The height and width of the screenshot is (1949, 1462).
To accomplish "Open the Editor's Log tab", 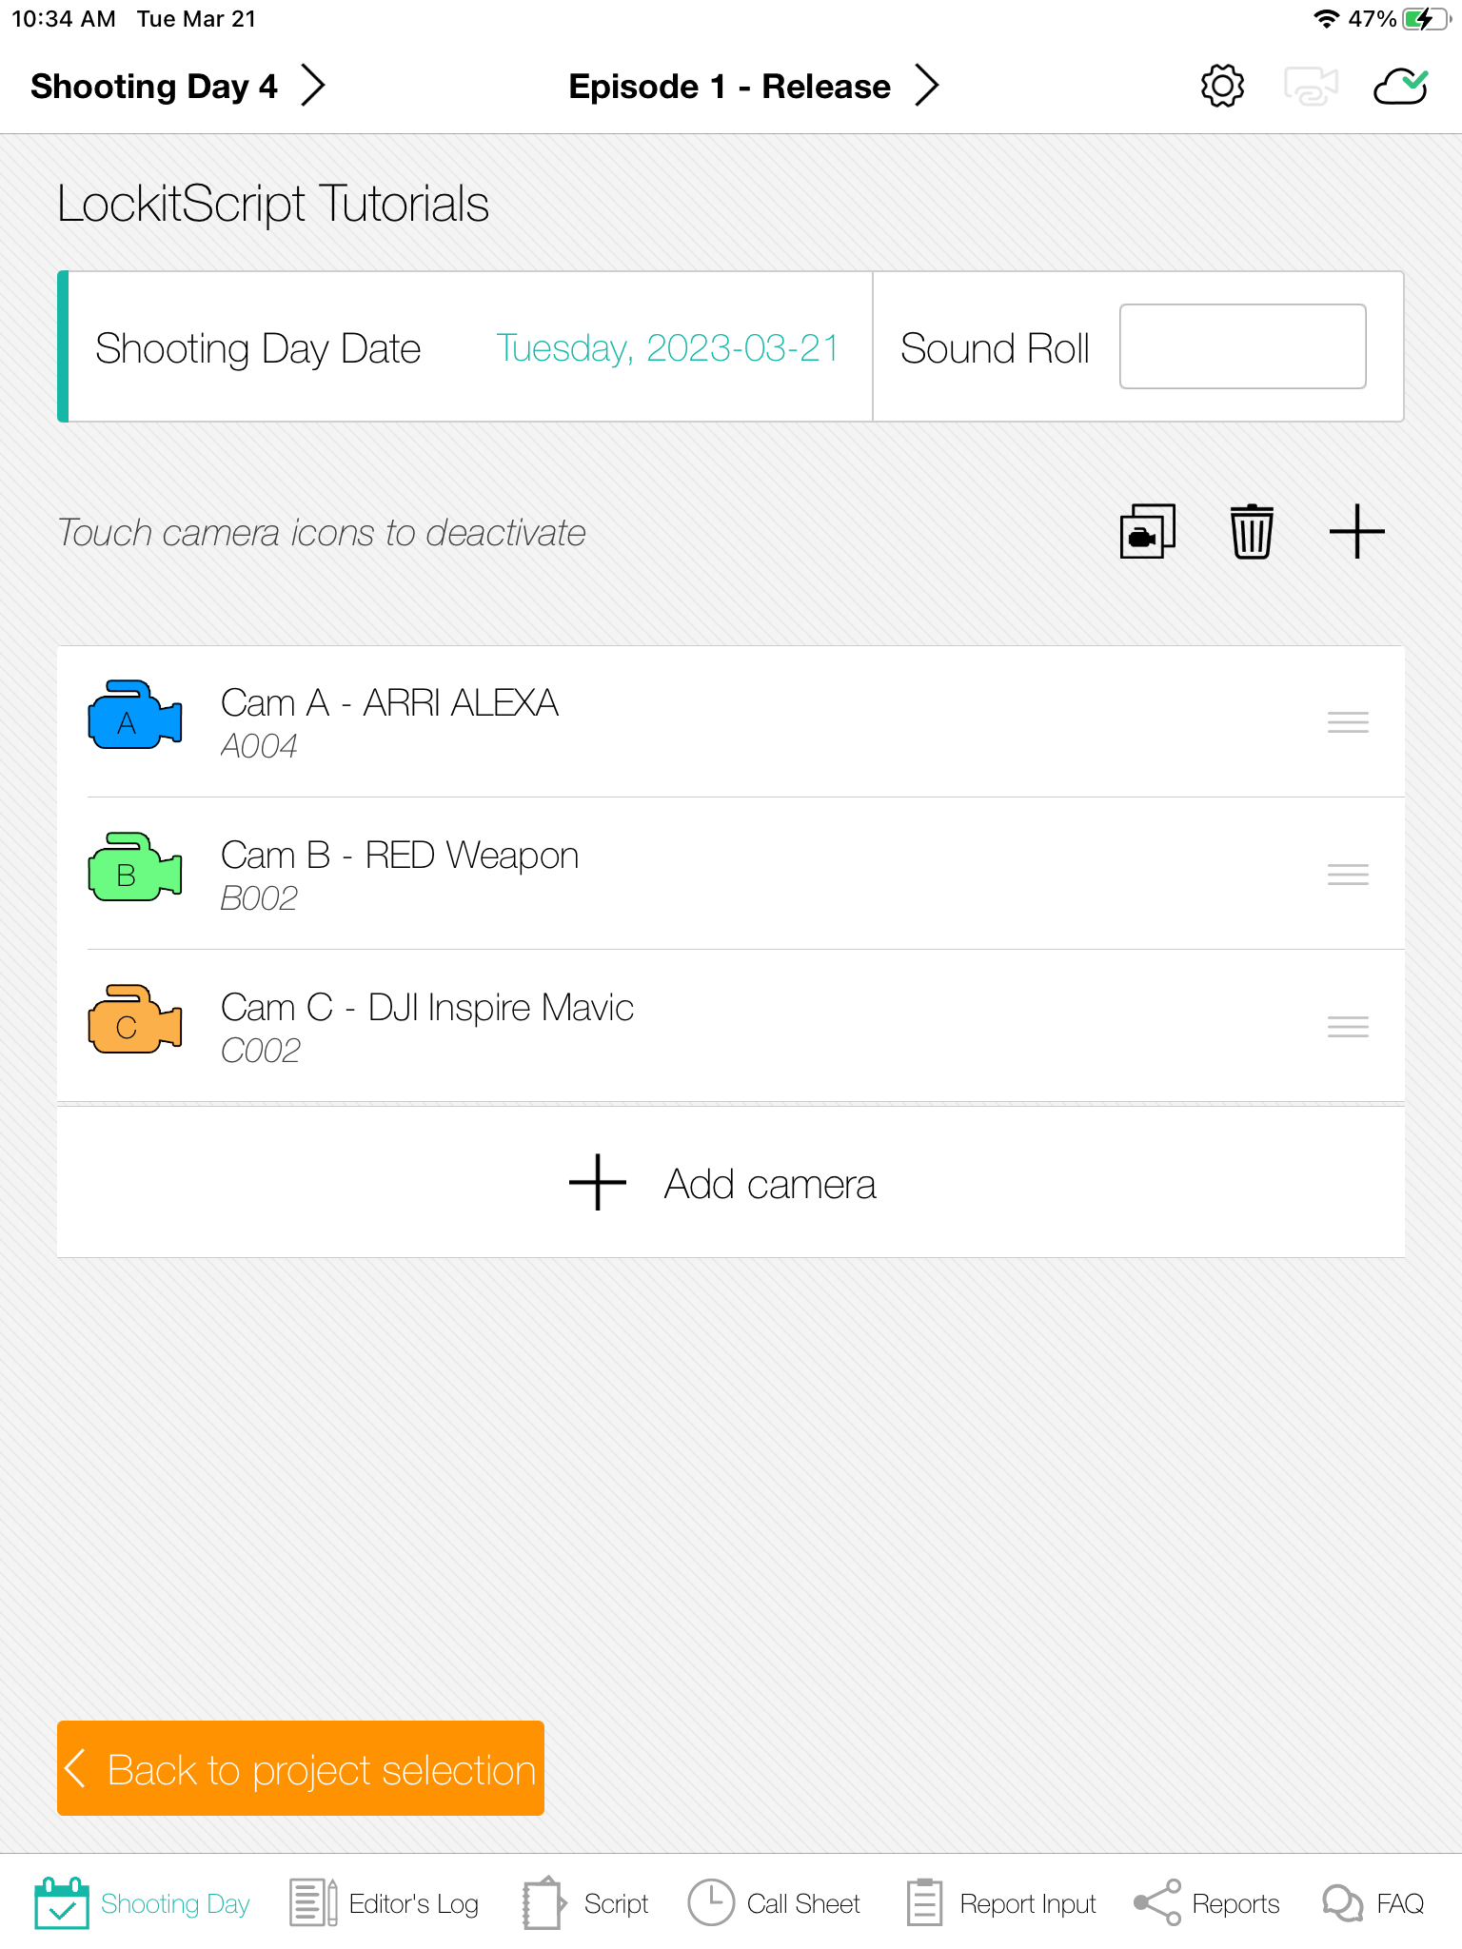I will (385, 1903).
